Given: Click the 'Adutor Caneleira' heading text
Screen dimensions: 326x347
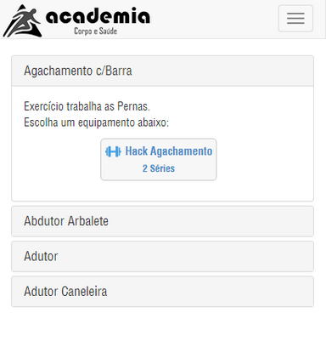Looking at the screenshot, I should pos(65,291).
